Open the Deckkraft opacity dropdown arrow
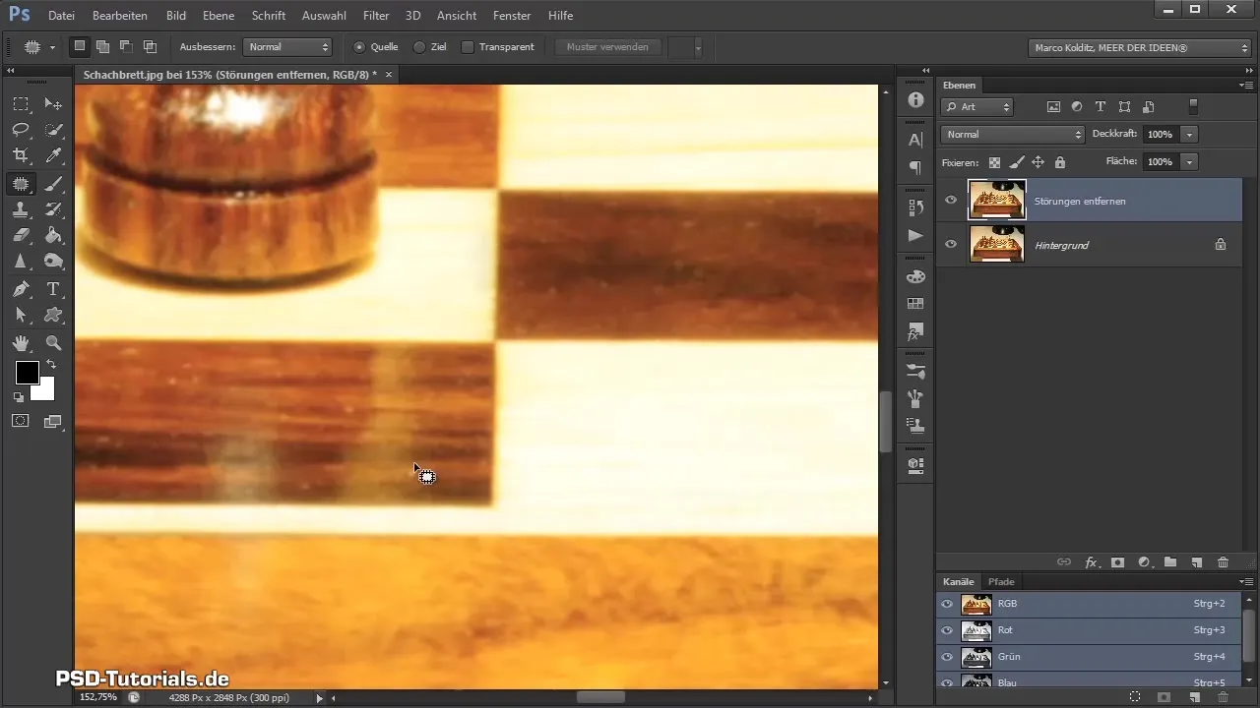Viewport: 1260px width, 708px height. click(1190, 134)
